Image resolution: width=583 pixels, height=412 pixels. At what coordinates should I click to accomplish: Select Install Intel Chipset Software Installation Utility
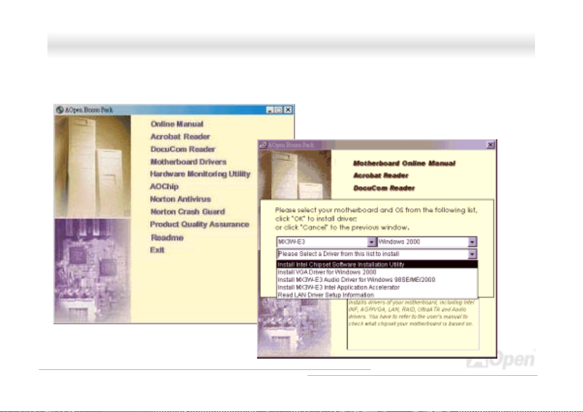341,265
